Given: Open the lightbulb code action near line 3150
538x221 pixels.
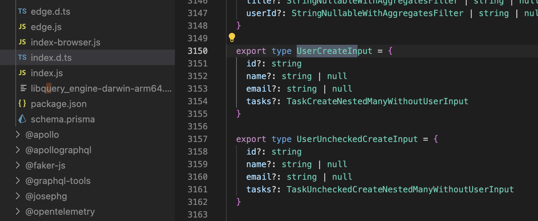Looking at the screenshot, I should click(x=232, y=37).
